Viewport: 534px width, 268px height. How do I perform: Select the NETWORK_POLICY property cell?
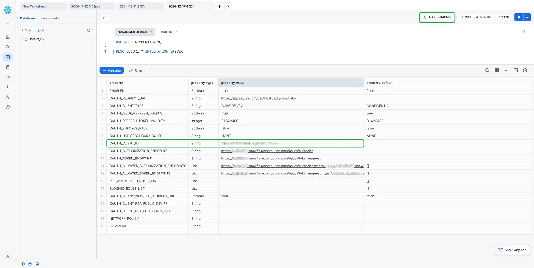coord(147,218)
